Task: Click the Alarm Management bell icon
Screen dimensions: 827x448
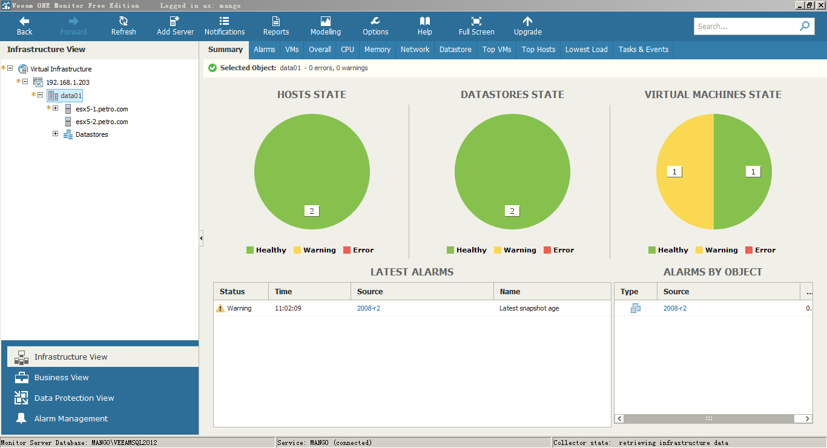Action: pos(21,418)
